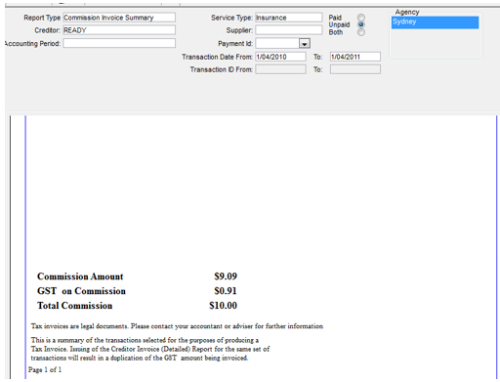The height and width of the screenshot is (382, 500).
Task: Choose the Both radio option
Action: (x=361, y=32)
